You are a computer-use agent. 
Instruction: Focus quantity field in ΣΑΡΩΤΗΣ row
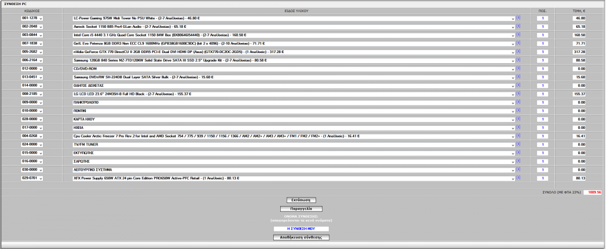(x=542, y=162)
